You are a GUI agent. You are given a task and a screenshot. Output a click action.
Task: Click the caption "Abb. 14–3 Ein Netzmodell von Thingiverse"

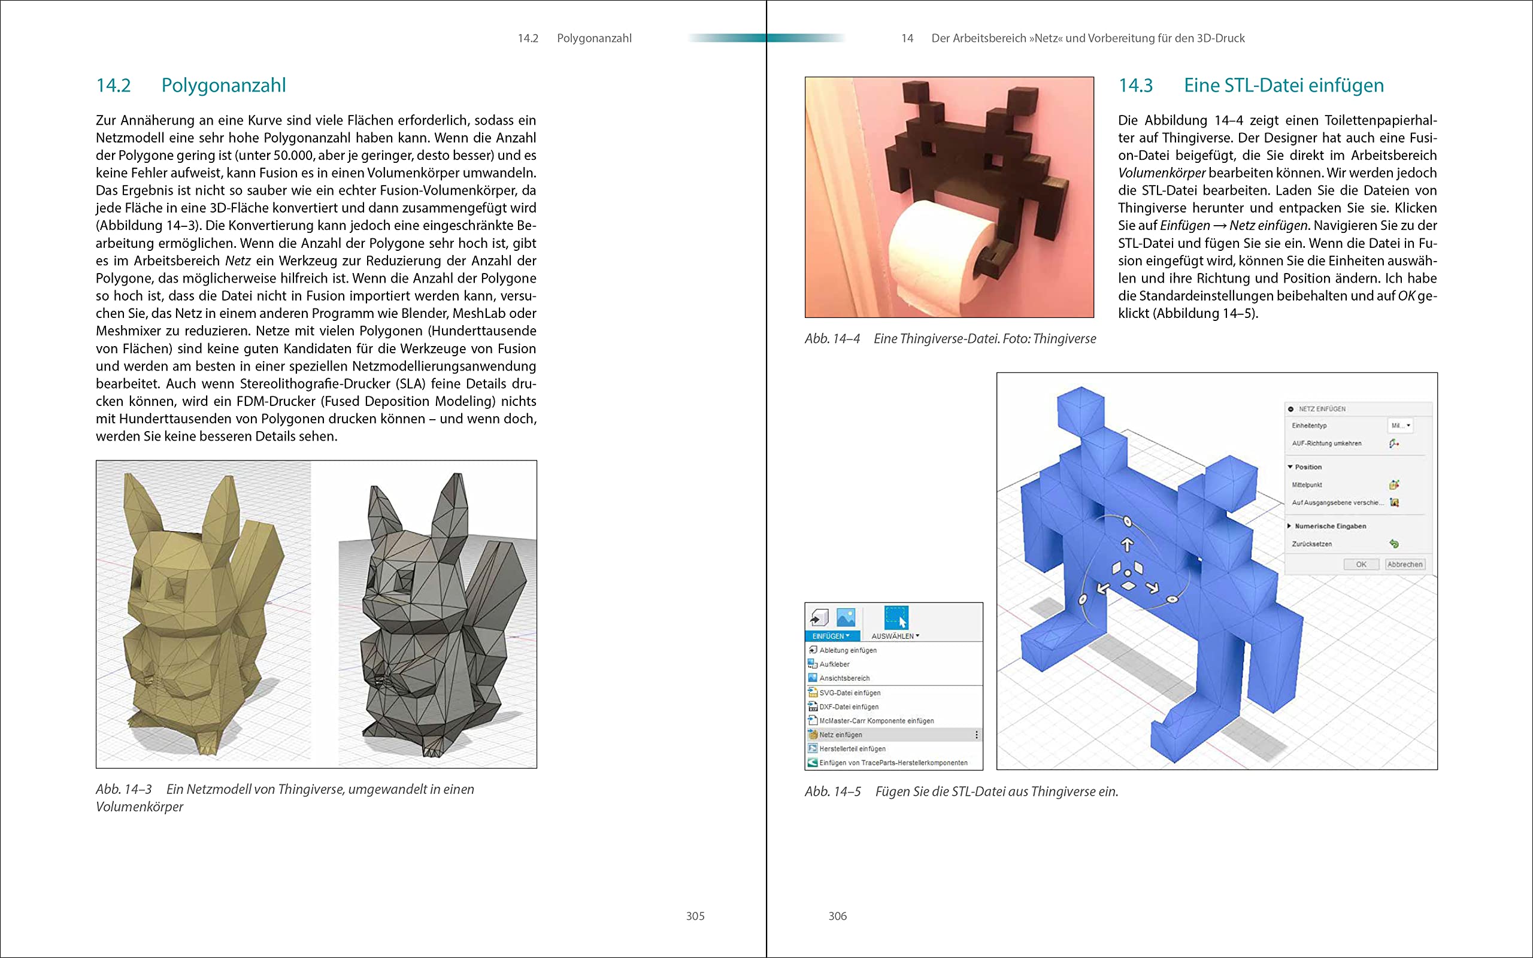(x=285, y=798)
